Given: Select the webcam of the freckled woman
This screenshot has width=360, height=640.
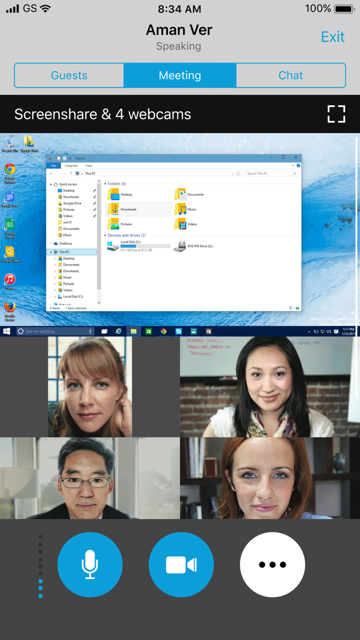Looking at the screenshot, I should tap(270, 478).
